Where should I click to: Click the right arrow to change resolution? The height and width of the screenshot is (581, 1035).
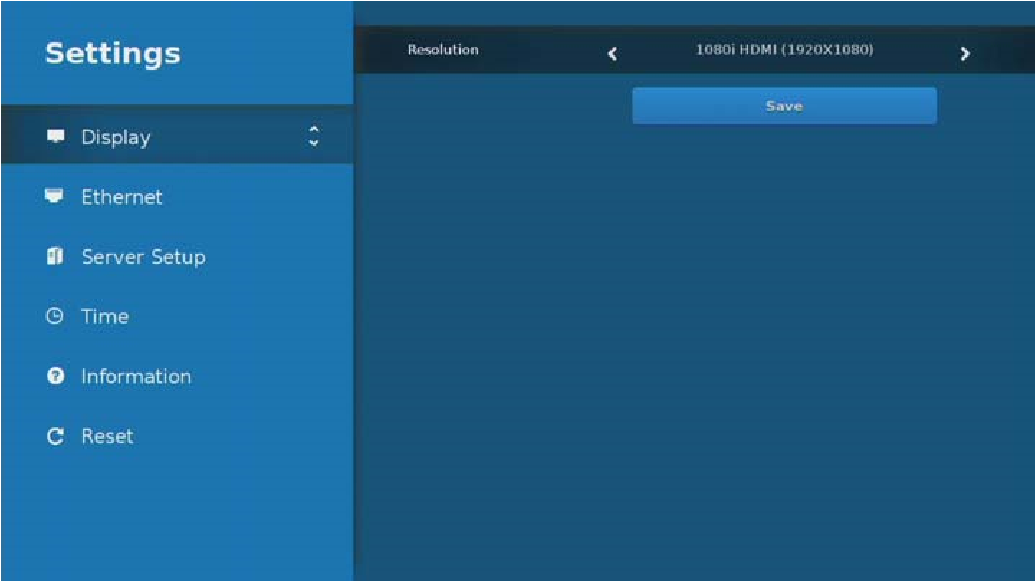point(965,53)
